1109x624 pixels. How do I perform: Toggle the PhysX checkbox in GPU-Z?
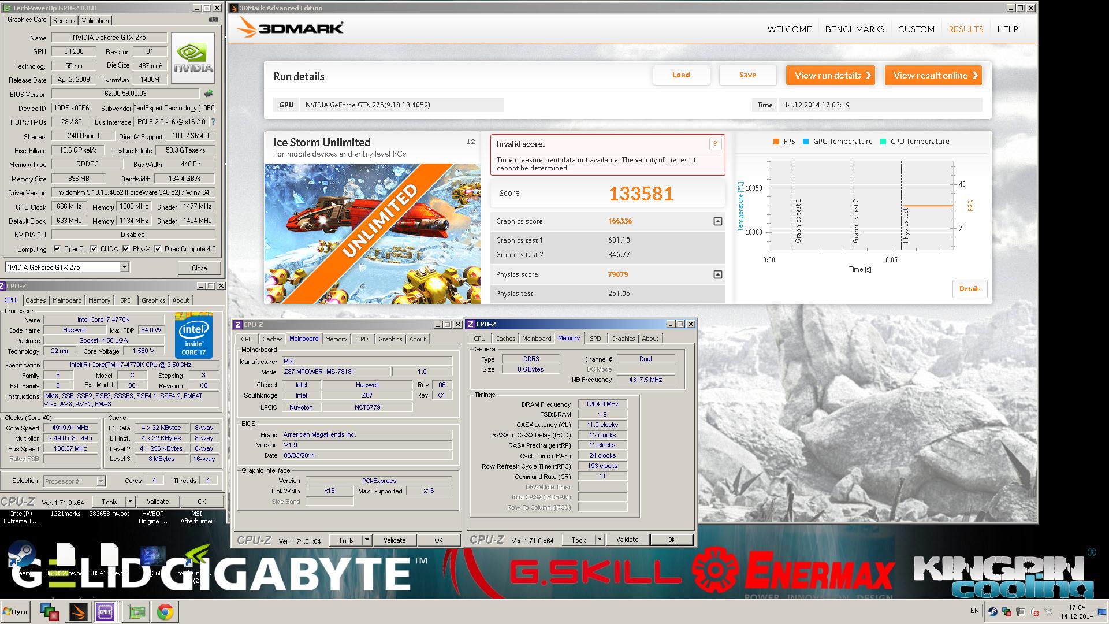click(x=126, y=249)
